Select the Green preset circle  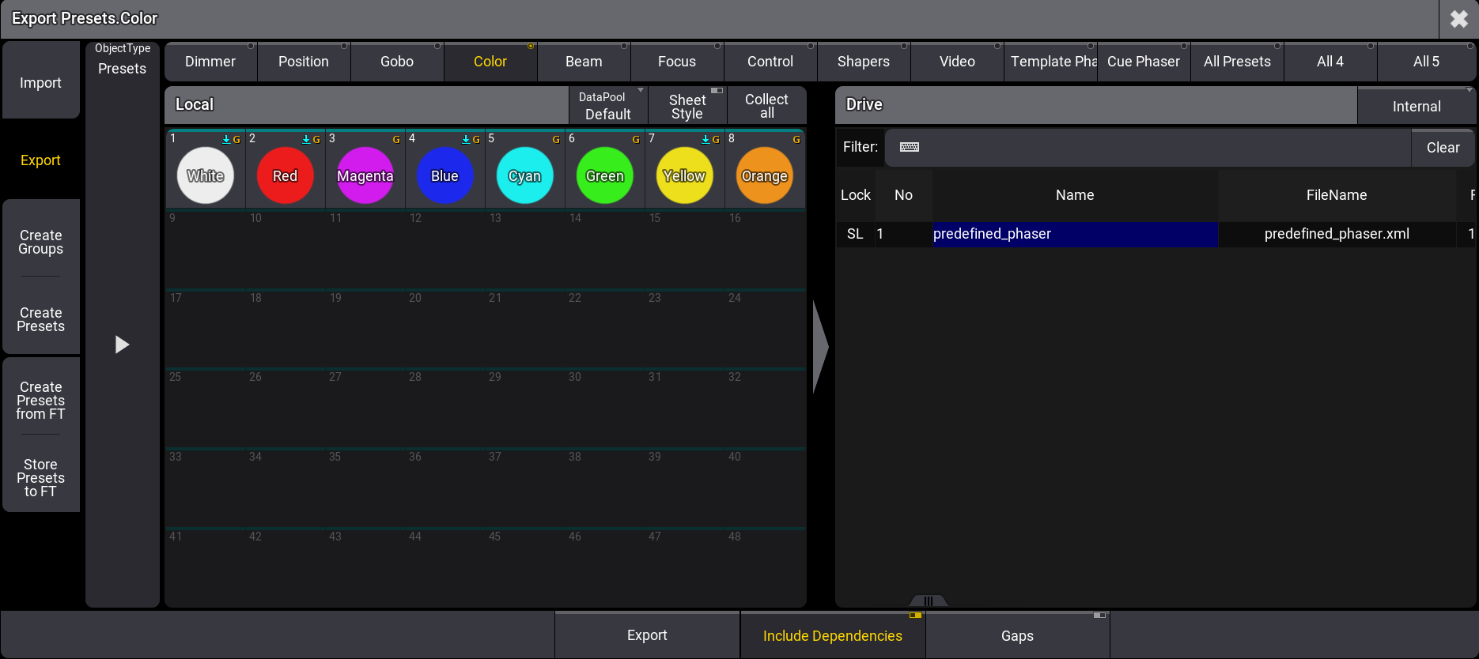tap(604, 175)
